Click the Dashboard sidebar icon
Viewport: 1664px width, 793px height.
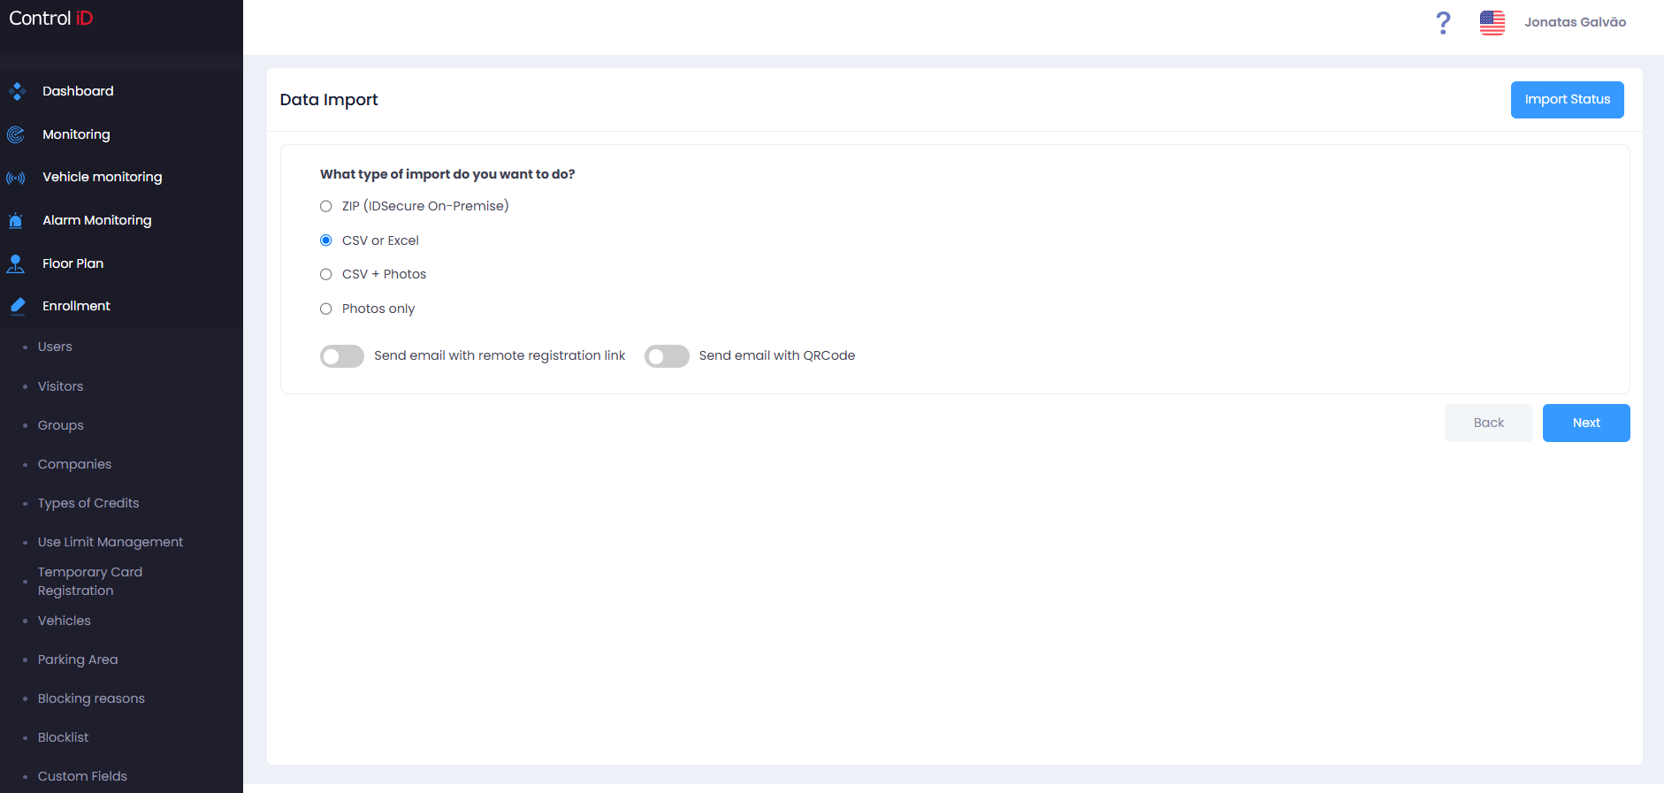(17, 91)
